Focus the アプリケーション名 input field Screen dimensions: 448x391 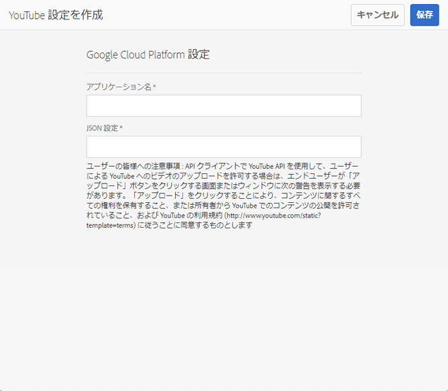(224, 105)
